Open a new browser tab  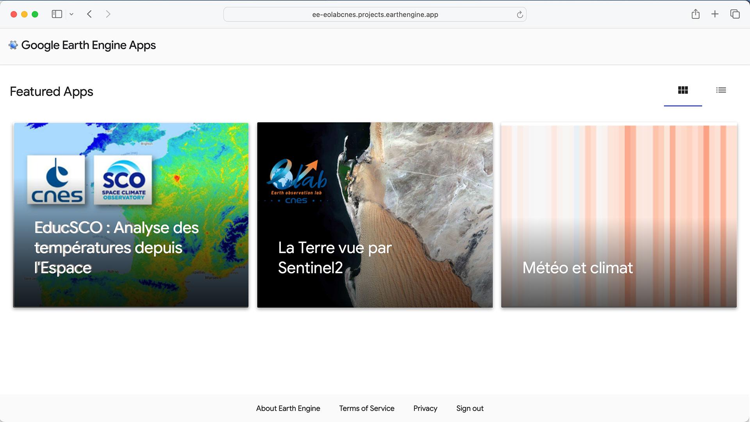click(x=715, y=14)
